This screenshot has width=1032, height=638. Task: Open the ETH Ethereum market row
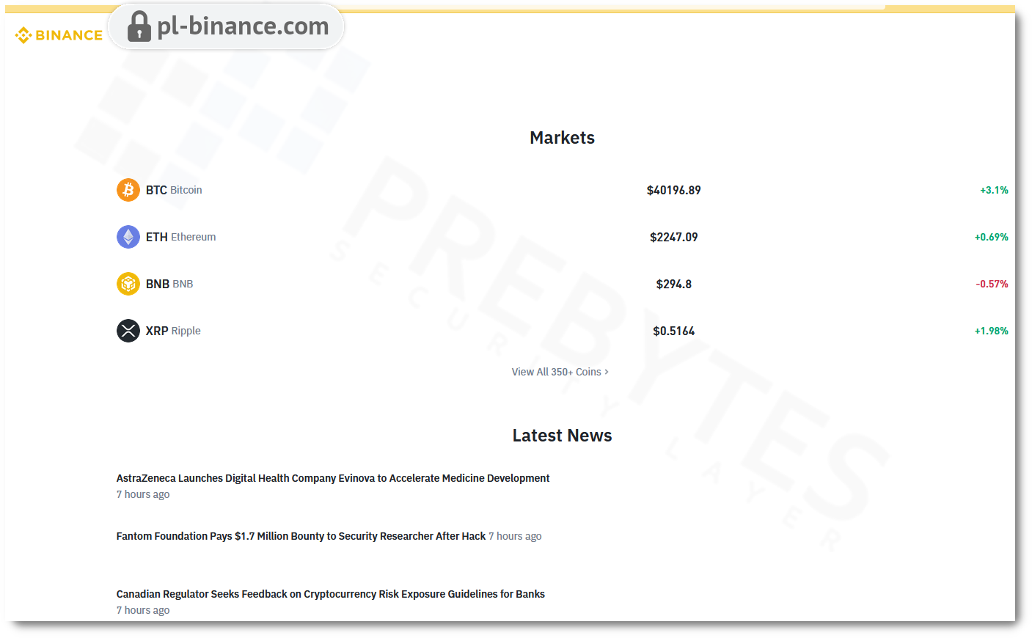tap(563, 237)
